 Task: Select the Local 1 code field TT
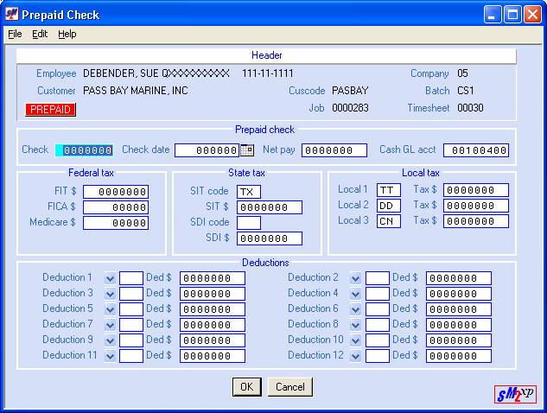389,190
